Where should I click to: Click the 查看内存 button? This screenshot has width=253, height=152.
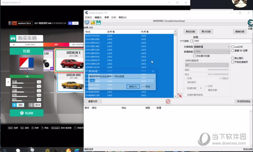click(x=93, y=101)
